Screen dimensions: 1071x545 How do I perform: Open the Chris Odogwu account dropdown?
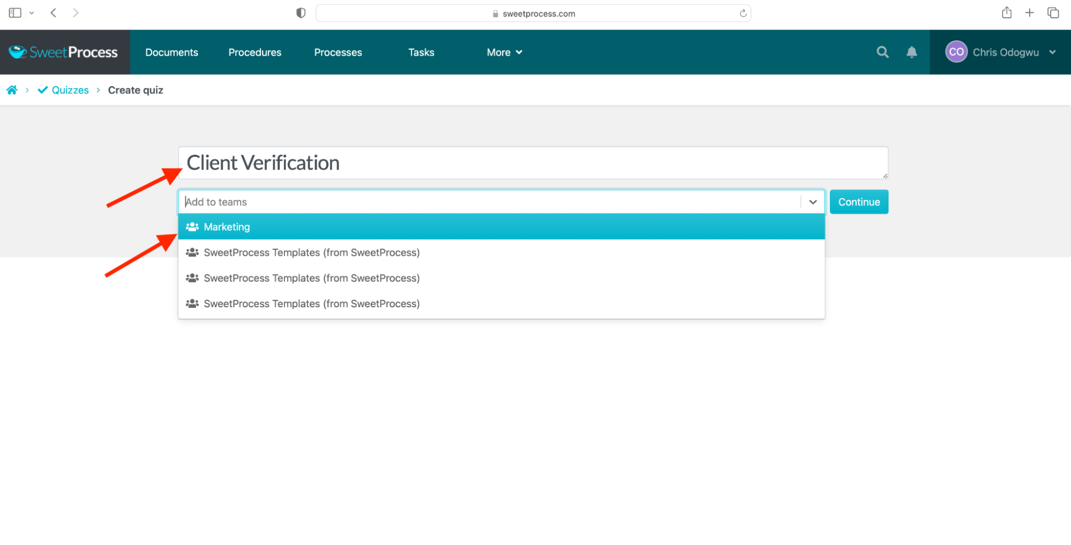(x=1000, y=52)
